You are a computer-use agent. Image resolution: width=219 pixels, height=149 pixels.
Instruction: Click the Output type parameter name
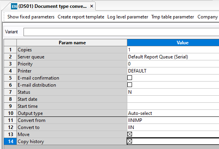(x=72, y=113)
